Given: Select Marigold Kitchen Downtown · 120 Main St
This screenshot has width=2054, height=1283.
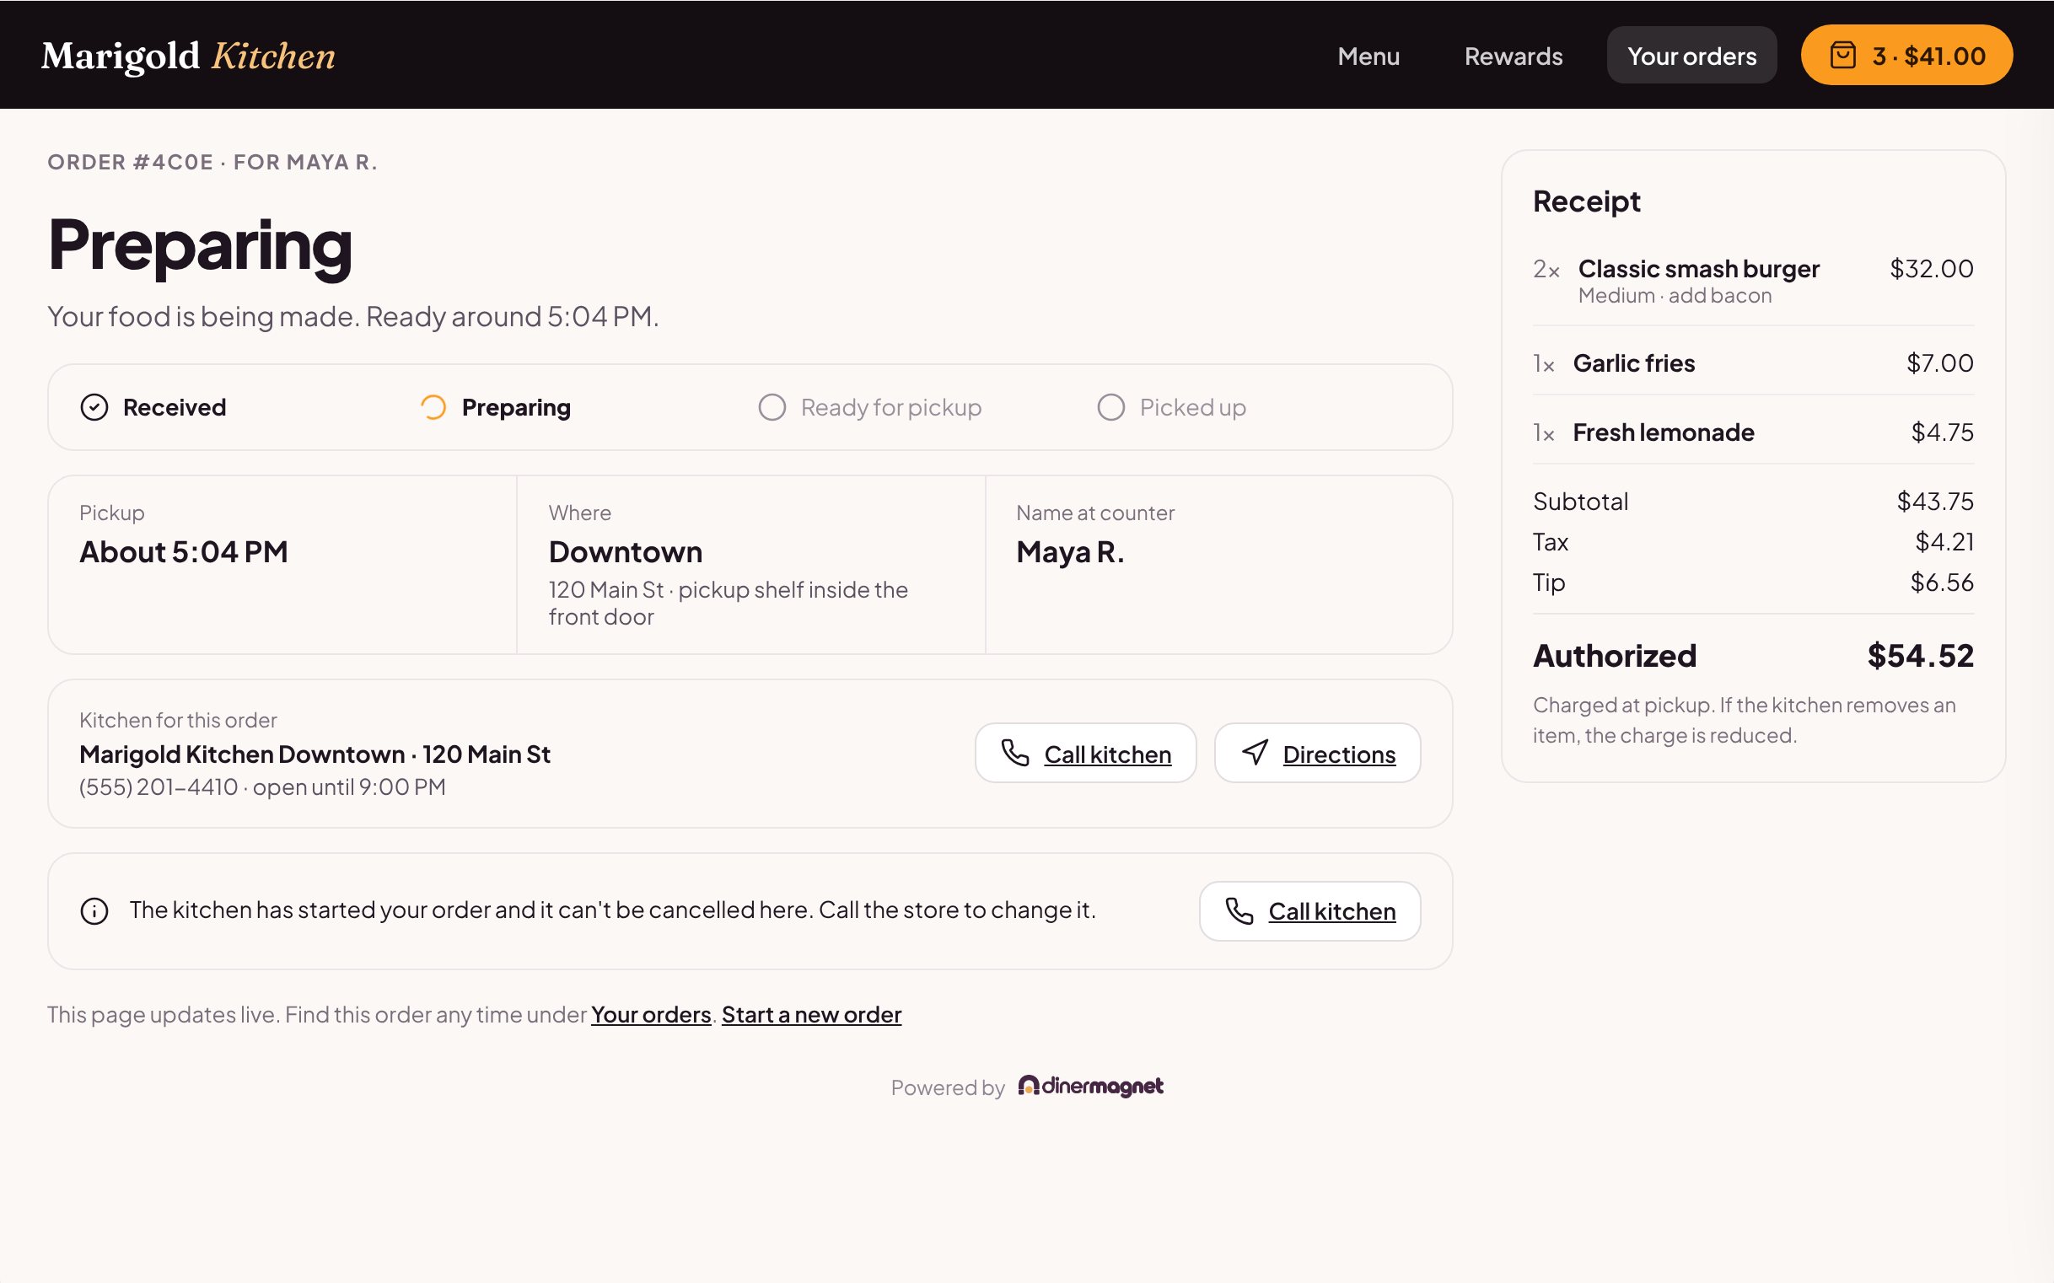Looking at the screenshot, I should (x=315, y=754).
